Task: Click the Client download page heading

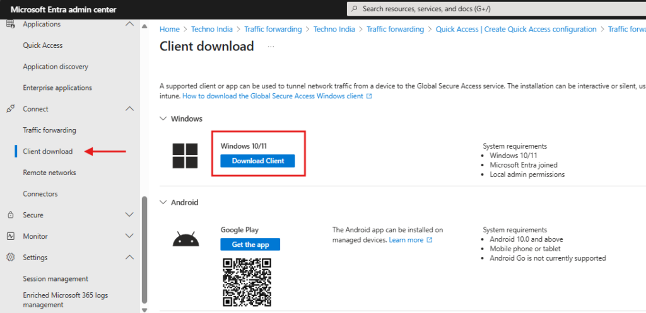Action: [207, 46]
